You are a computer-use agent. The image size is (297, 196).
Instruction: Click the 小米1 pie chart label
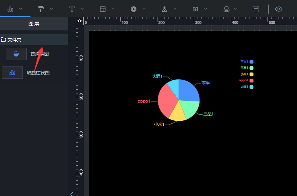pos(159,124)
